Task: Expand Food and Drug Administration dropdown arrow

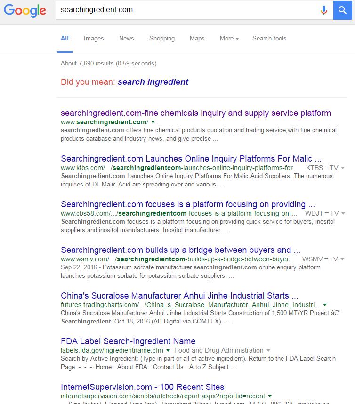Action: (268, 350)
